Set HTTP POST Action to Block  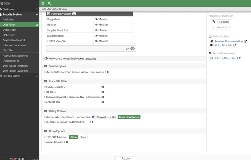point(83,137)
